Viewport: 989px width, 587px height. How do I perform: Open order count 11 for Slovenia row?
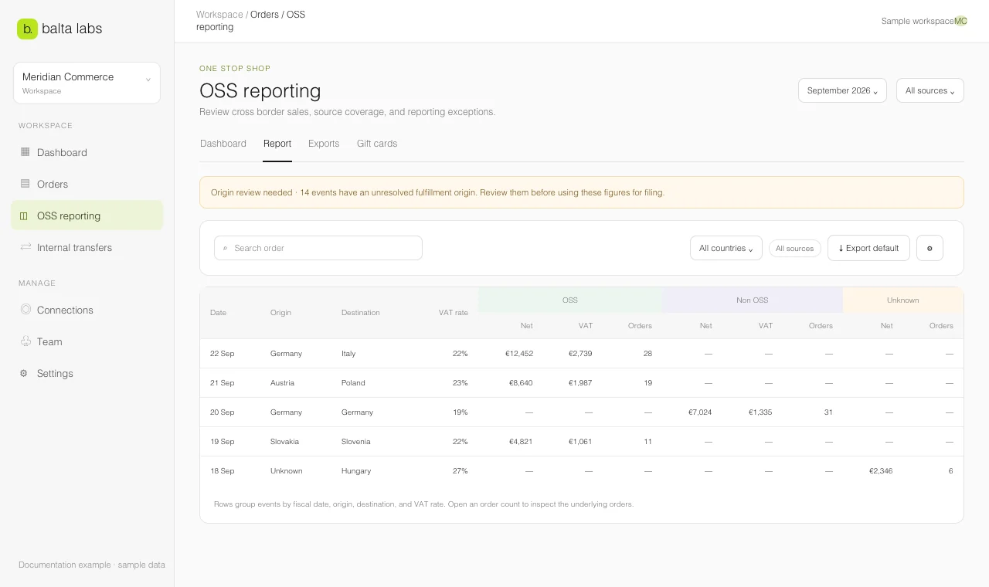coord(647,442)
